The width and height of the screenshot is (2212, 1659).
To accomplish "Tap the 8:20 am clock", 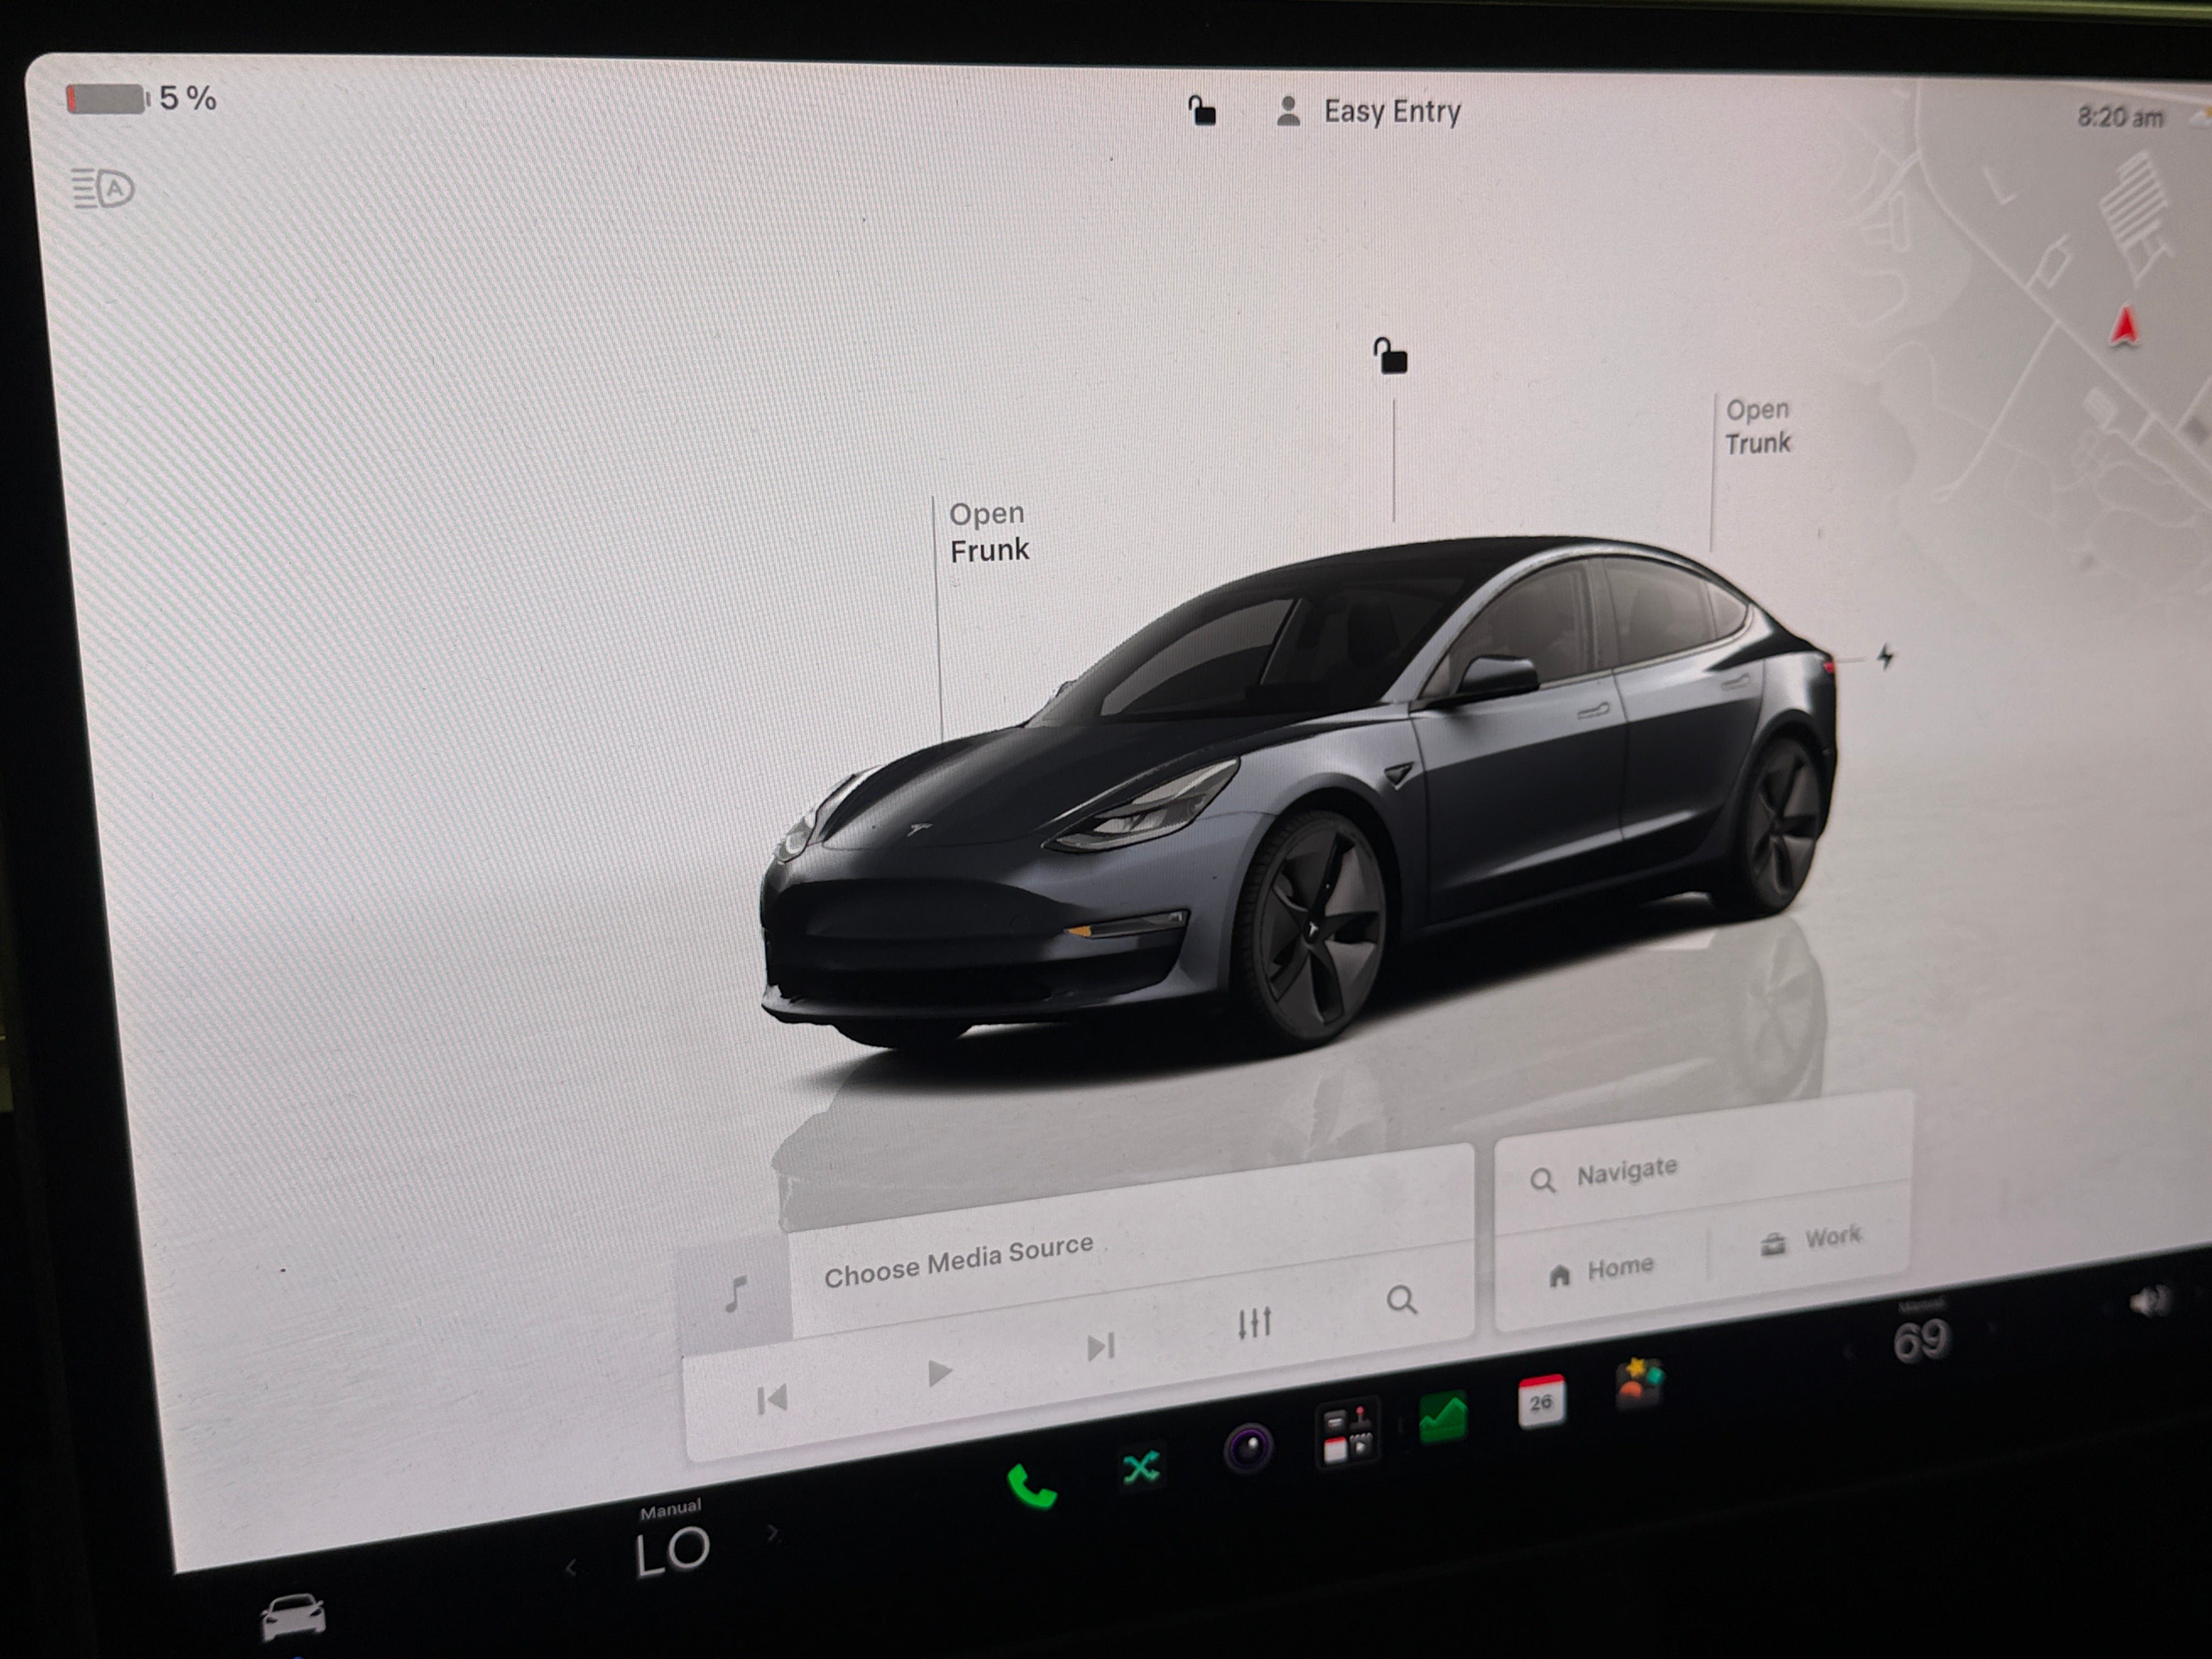I will [2120, 118].
